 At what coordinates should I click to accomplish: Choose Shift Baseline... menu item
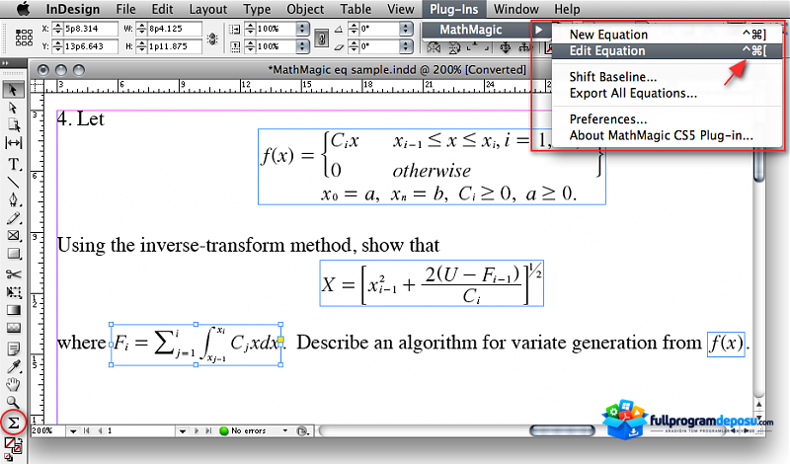[668, 77]
